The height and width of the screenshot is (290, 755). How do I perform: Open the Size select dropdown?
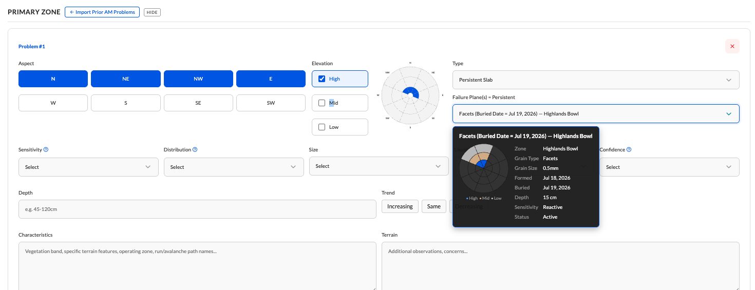pyautogui.click(x=379, y=166)
